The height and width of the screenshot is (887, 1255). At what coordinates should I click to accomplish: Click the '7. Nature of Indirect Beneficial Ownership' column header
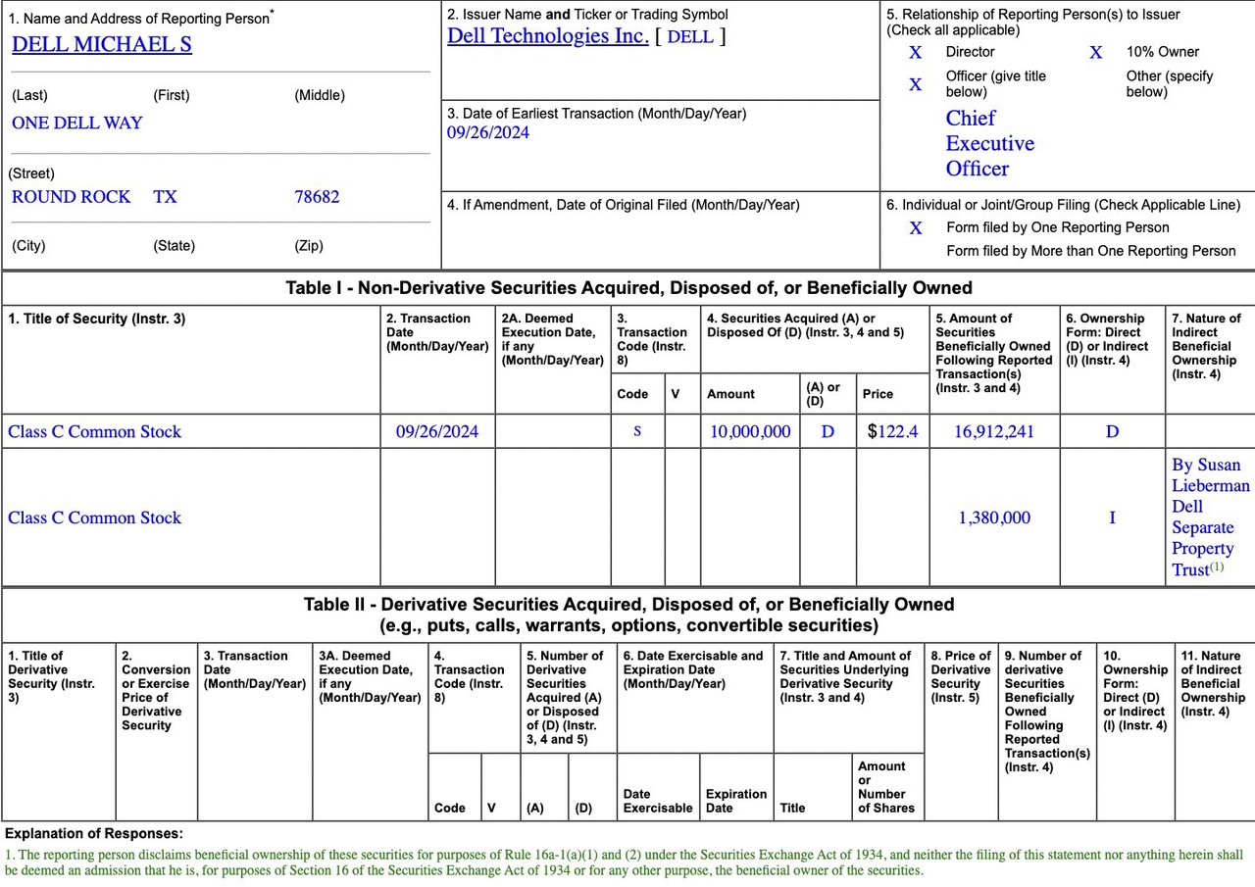coord(1206,346)
